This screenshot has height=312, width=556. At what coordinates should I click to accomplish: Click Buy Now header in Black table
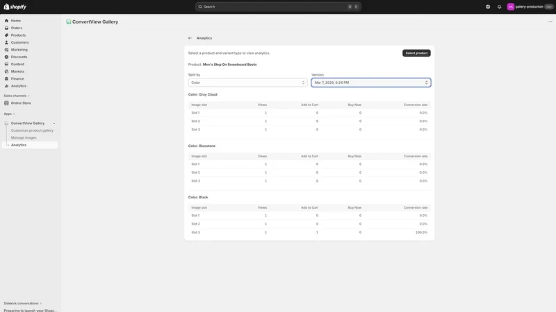click(x=354, y=207)
